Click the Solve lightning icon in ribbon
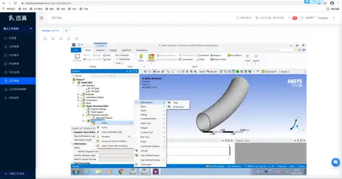This screenshot has width=342, height=179. [141, 58]
